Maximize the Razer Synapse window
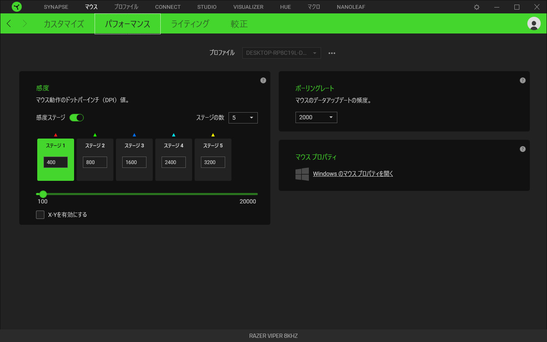Image resolution: width=547 pixels, height=342 pixels. (517, 7)
